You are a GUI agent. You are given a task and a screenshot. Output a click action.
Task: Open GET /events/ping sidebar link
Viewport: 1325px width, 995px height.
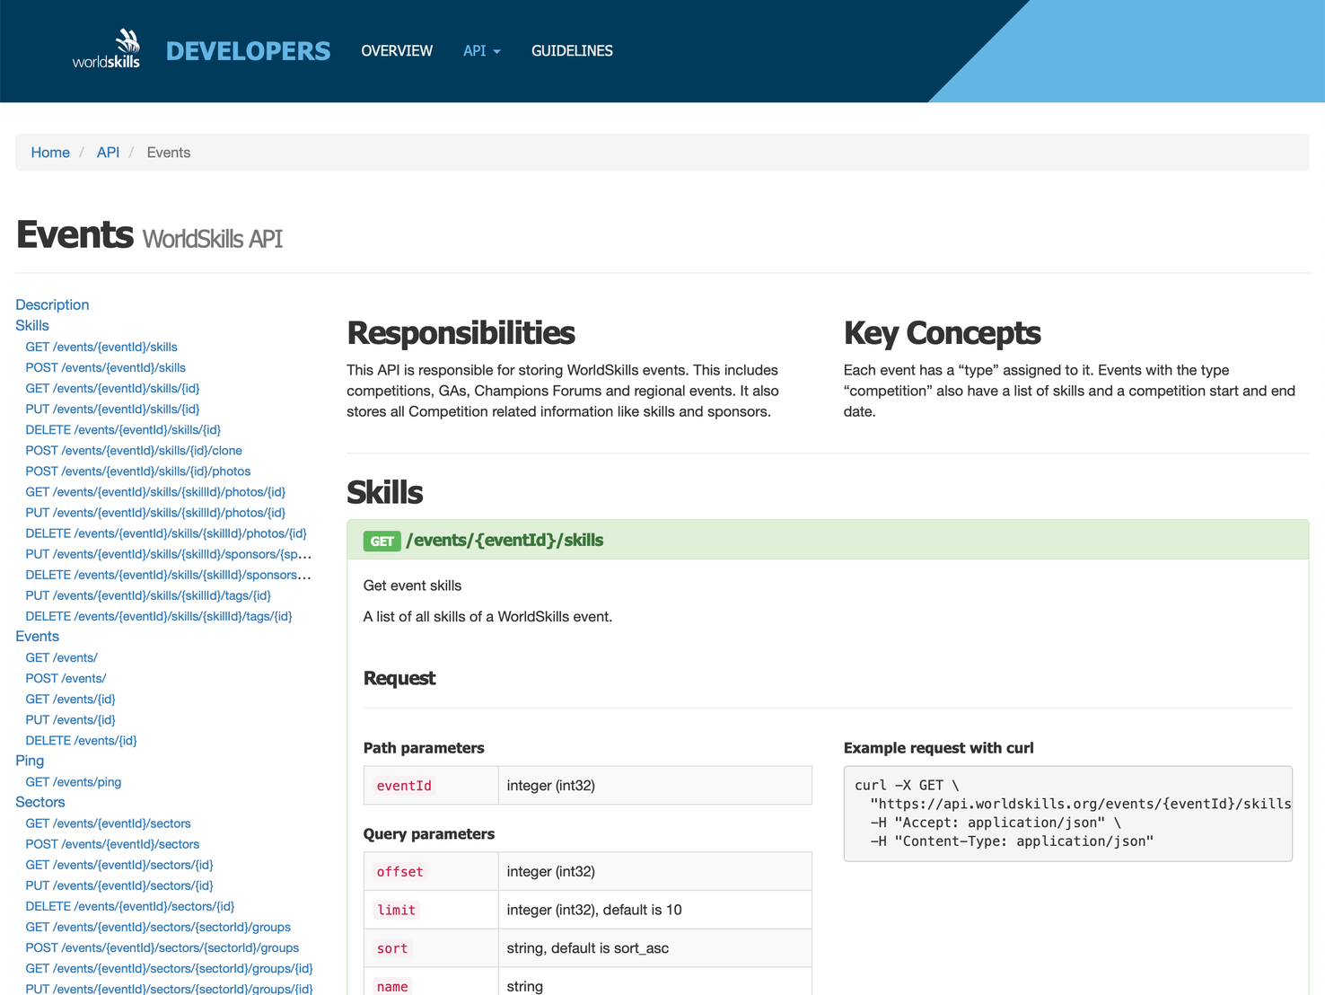[74, 781]
